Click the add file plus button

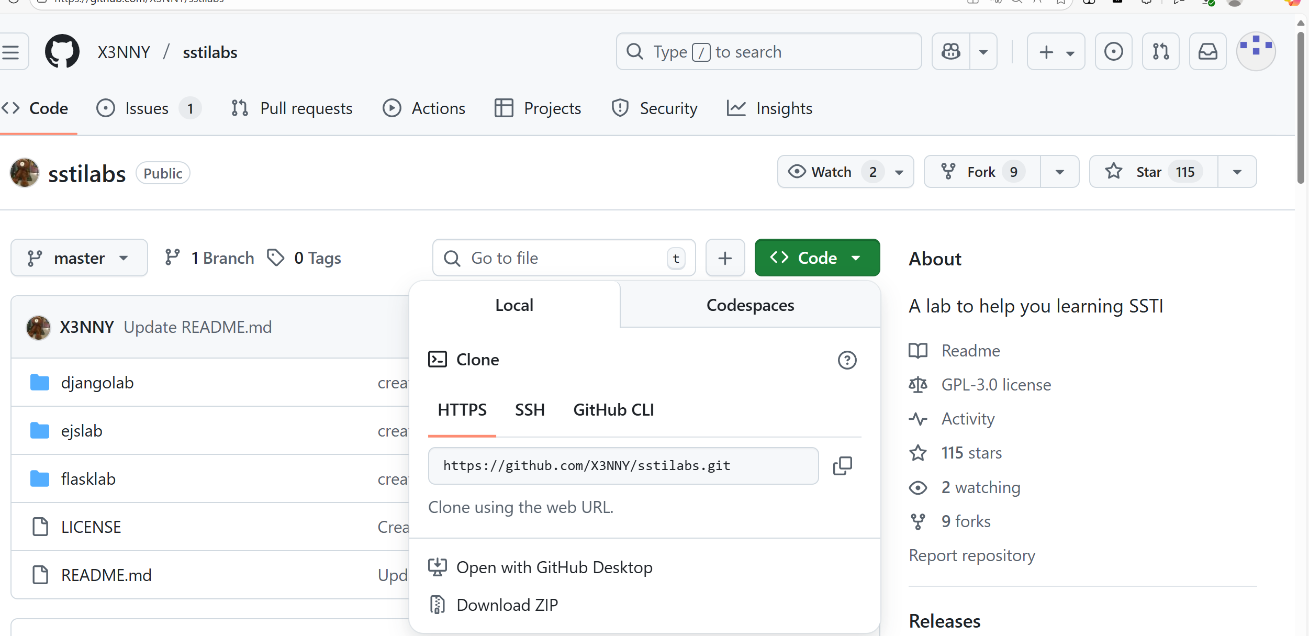point(725,258)
